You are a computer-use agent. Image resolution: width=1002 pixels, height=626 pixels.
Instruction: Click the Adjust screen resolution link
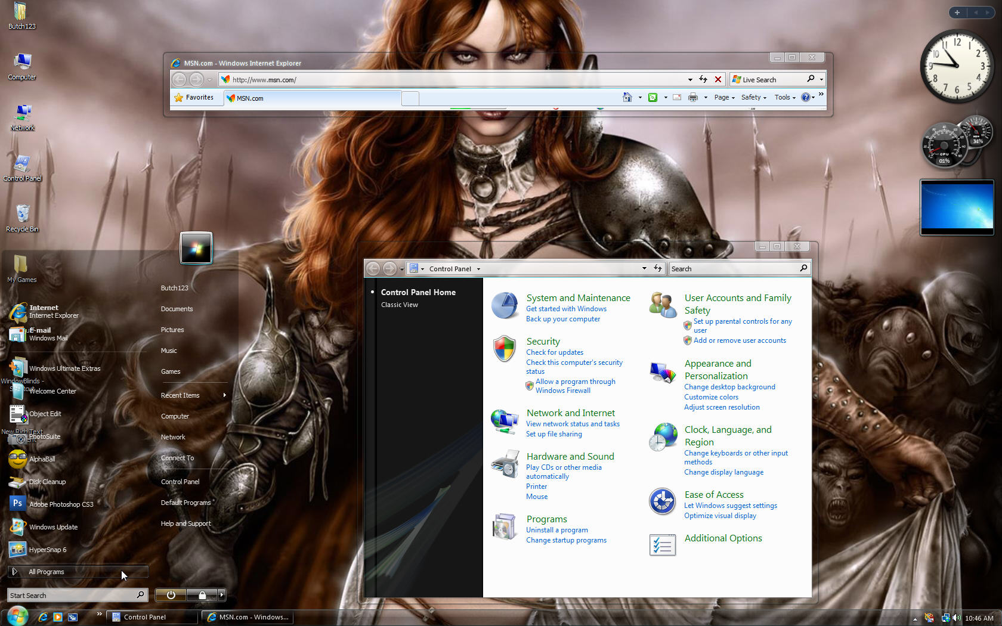(722, 407)
